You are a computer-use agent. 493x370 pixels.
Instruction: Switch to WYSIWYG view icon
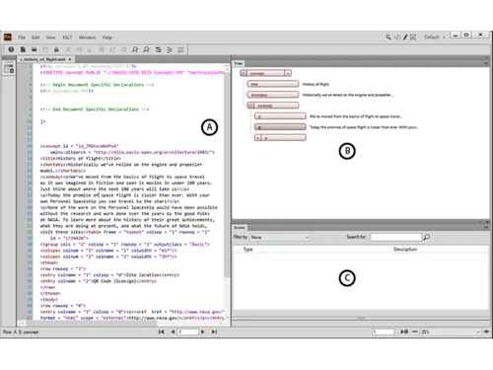(413, 37)
